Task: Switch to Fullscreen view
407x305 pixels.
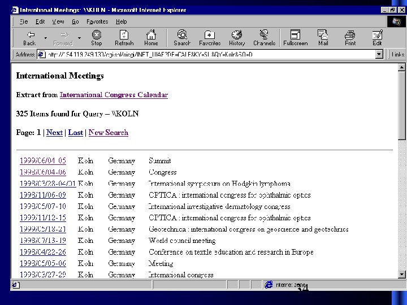Action: [x=296, y=38]
